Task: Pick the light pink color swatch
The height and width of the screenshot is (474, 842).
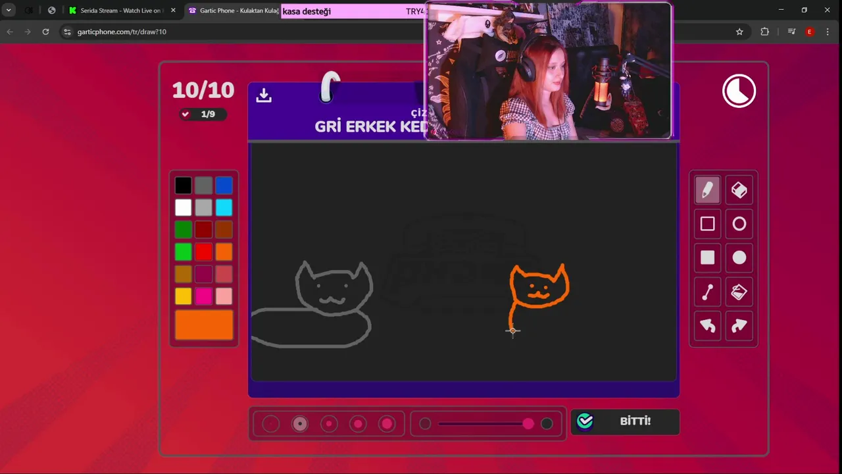Action: (224, 296)
